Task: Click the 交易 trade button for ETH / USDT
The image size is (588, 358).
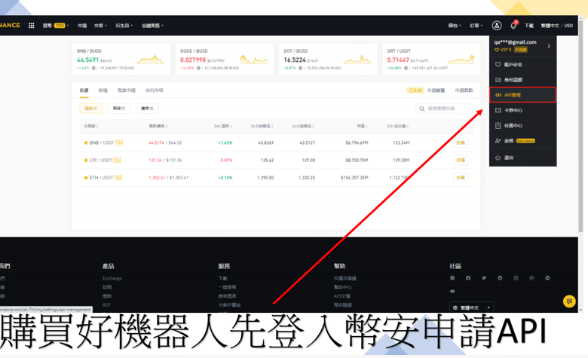Action: [461, 178]
